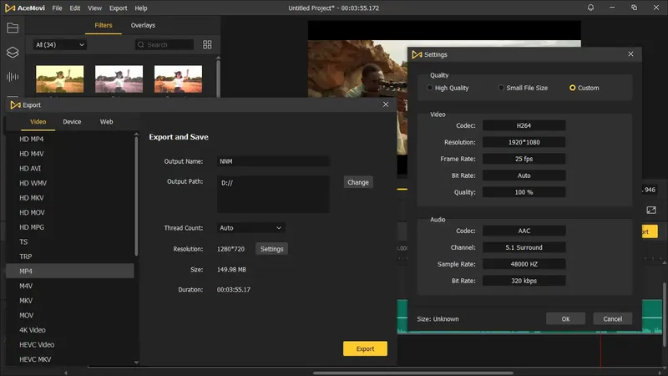Viewport: 668px width, 376px height.
Task: Click the layers stack sidebar icon
Action: click(x=13, y=53)
